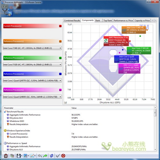Click diamond icon beside Whetstone iSSE3
The height and width of the screenshot is (160, 160).
pos(8,121)
